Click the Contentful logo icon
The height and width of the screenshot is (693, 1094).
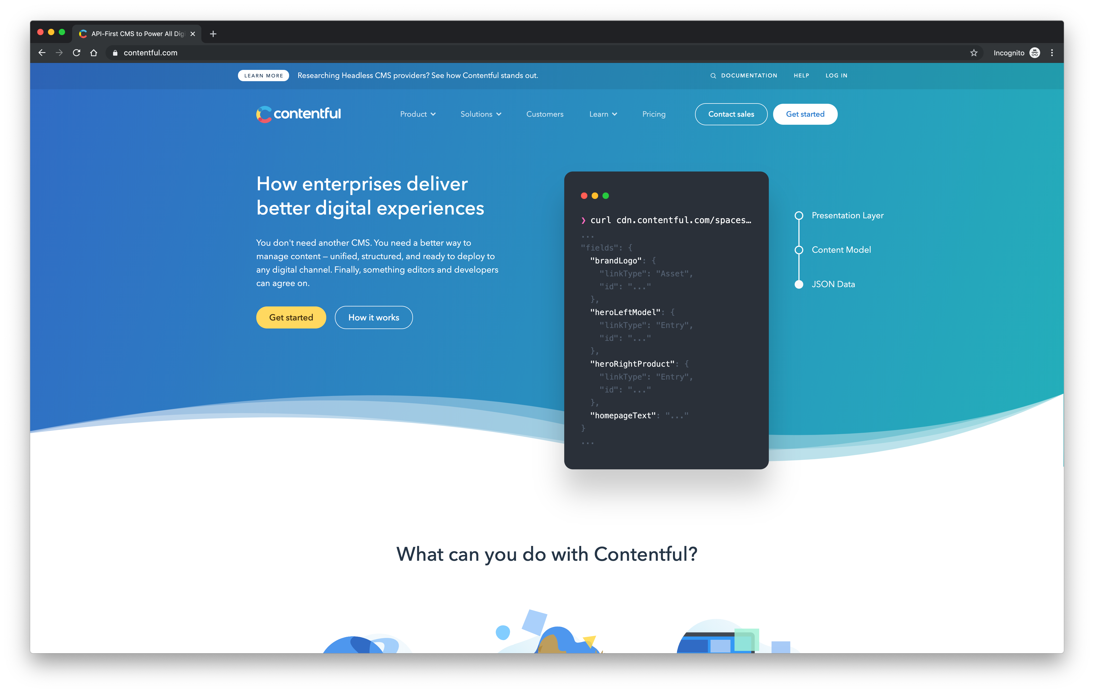point(263,114)
